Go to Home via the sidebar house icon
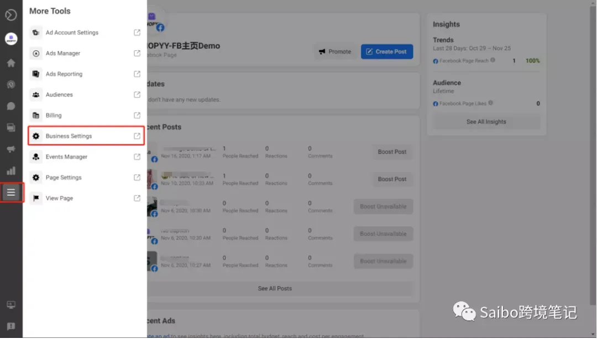597x339 pixels. tap(11, 63)
